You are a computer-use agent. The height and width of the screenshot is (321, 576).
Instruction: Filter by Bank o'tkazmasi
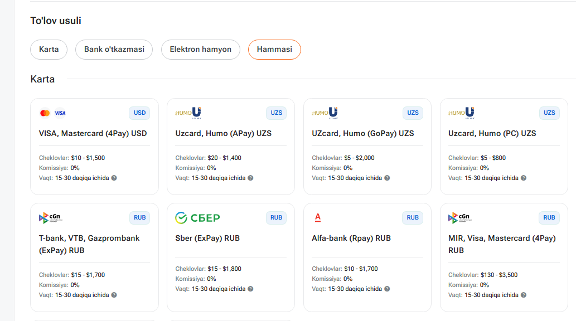(114, 50)
